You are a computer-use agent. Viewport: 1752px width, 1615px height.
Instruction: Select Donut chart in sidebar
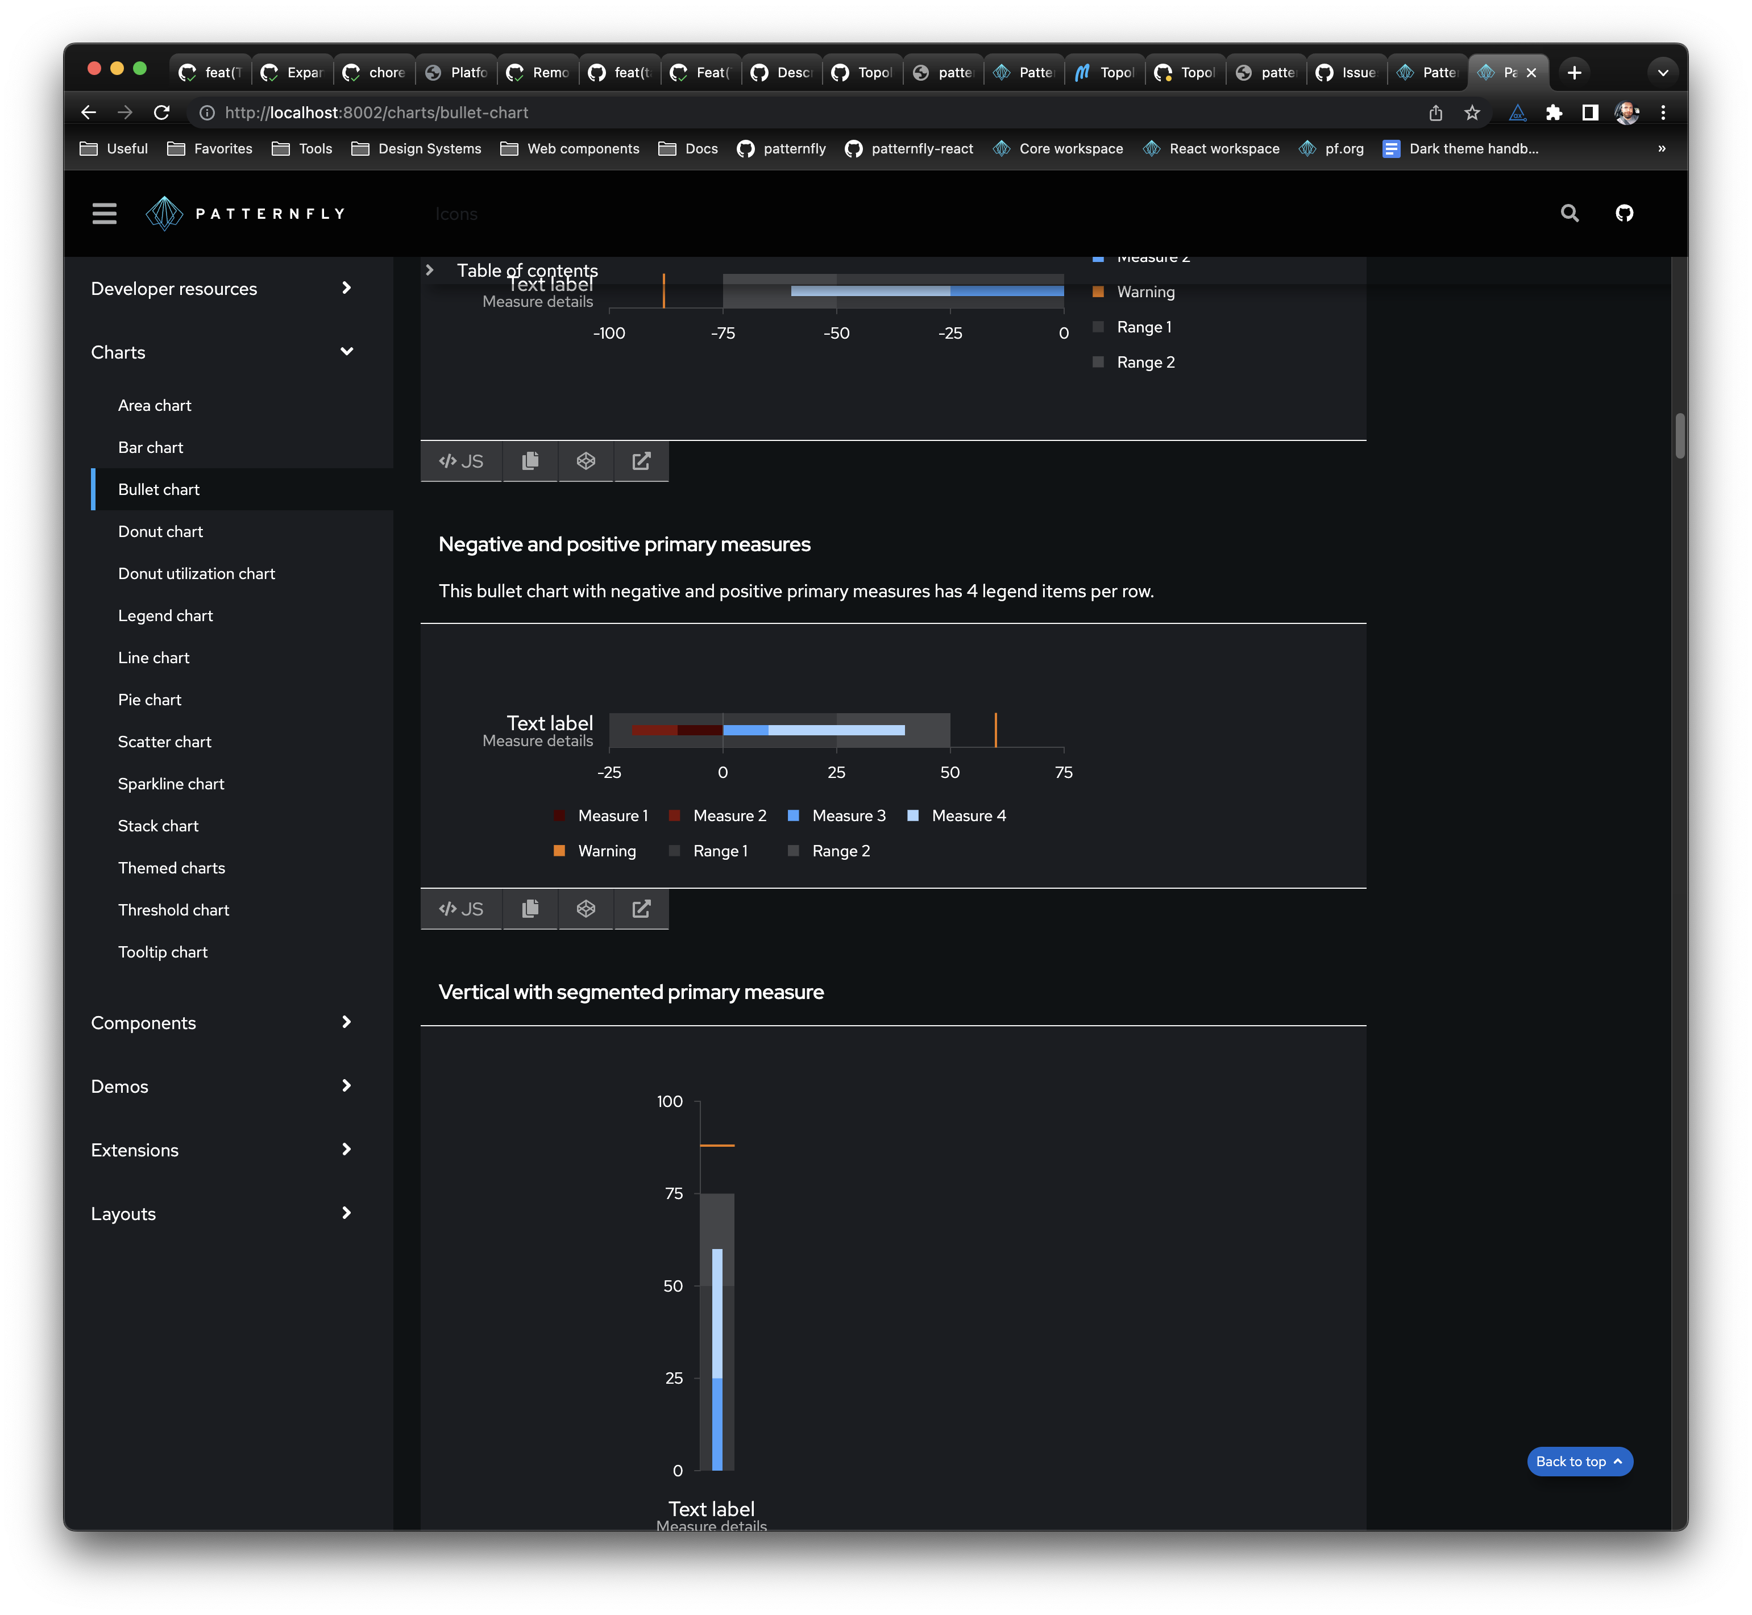pyautogui.click(x=160, y=531)
